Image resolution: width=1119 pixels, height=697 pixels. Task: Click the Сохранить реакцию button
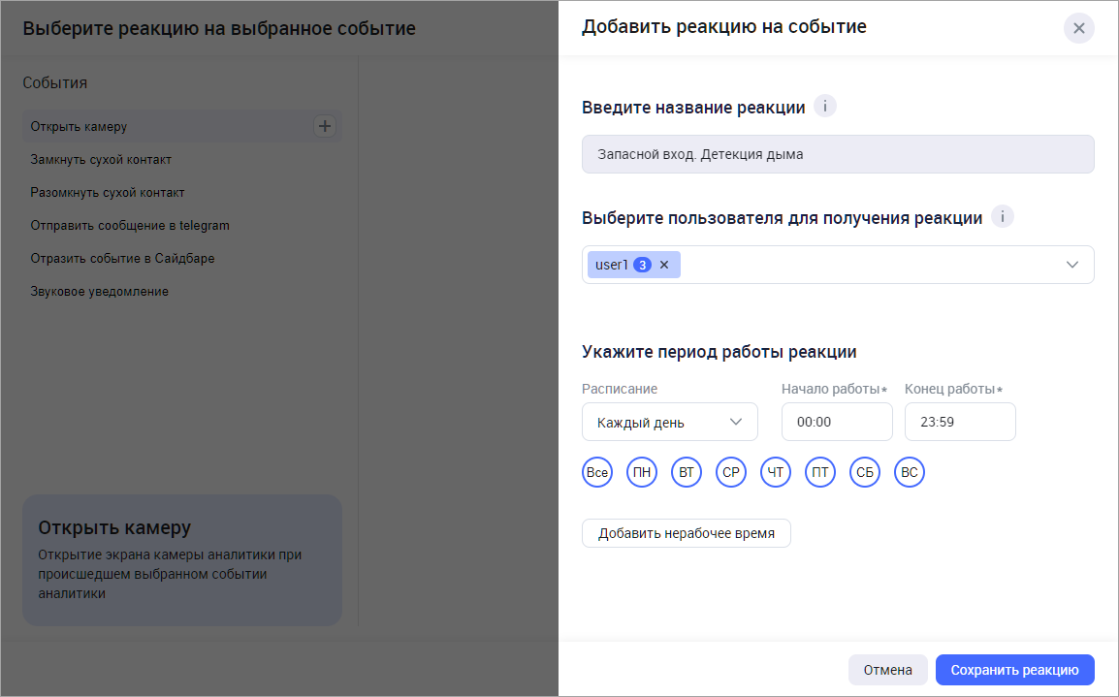click(x=1014, y=670)
